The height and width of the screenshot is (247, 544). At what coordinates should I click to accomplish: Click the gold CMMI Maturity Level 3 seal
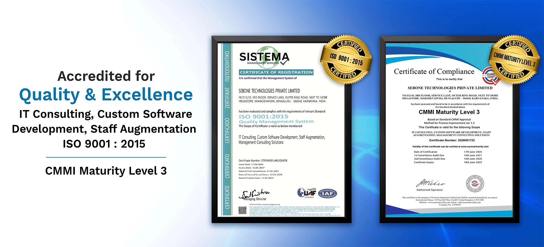(x=514, y=59)
